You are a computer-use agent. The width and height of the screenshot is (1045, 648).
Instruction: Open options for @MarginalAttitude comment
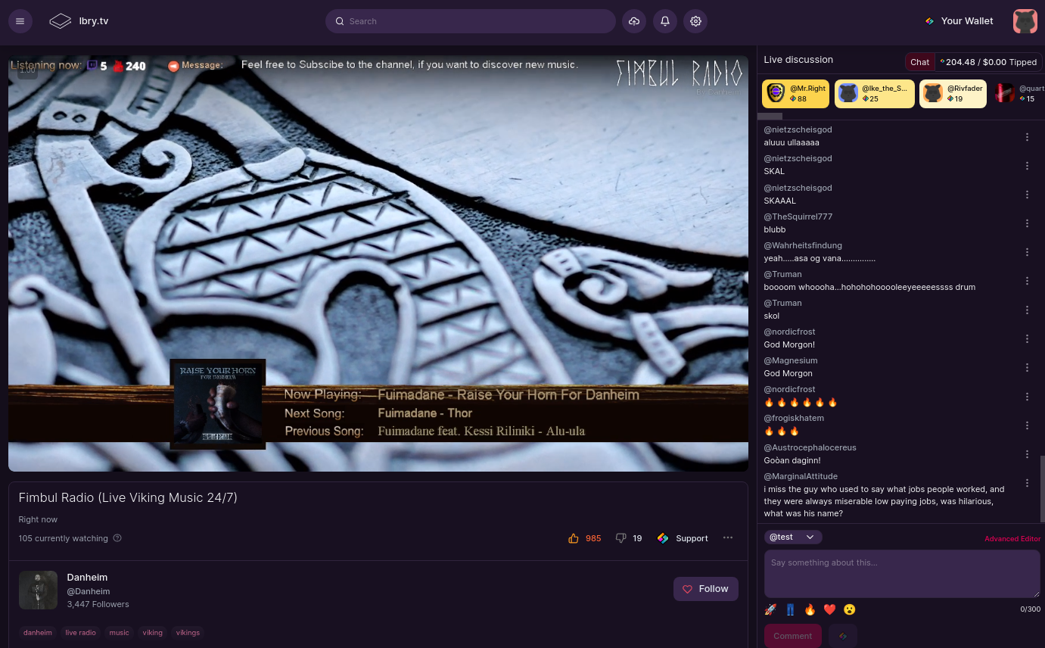(x=1027, y=483)
